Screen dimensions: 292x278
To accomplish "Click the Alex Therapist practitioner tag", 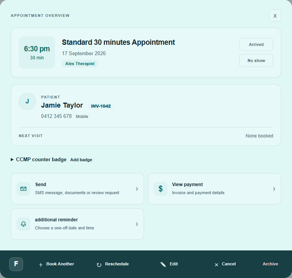I will click(x=80, y=64).
